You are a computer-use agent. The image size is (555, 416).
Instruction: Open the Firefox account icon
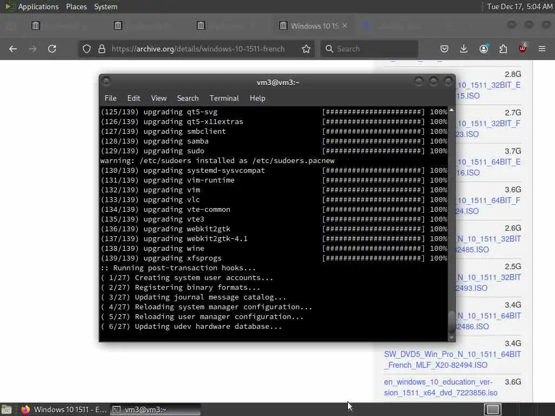[484, 49]
